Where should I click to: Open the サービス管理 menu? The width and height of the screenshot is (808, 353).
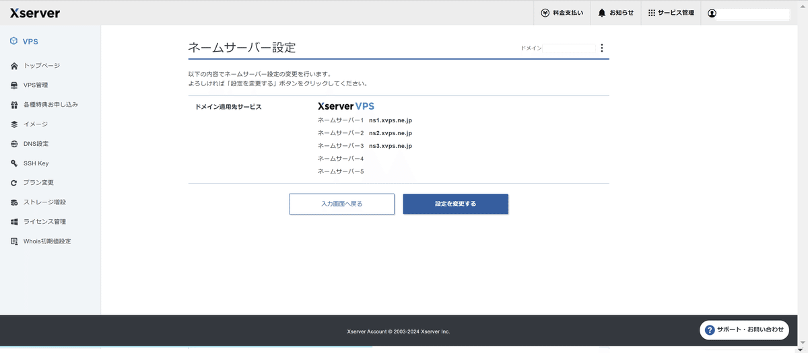pos(671,13)
